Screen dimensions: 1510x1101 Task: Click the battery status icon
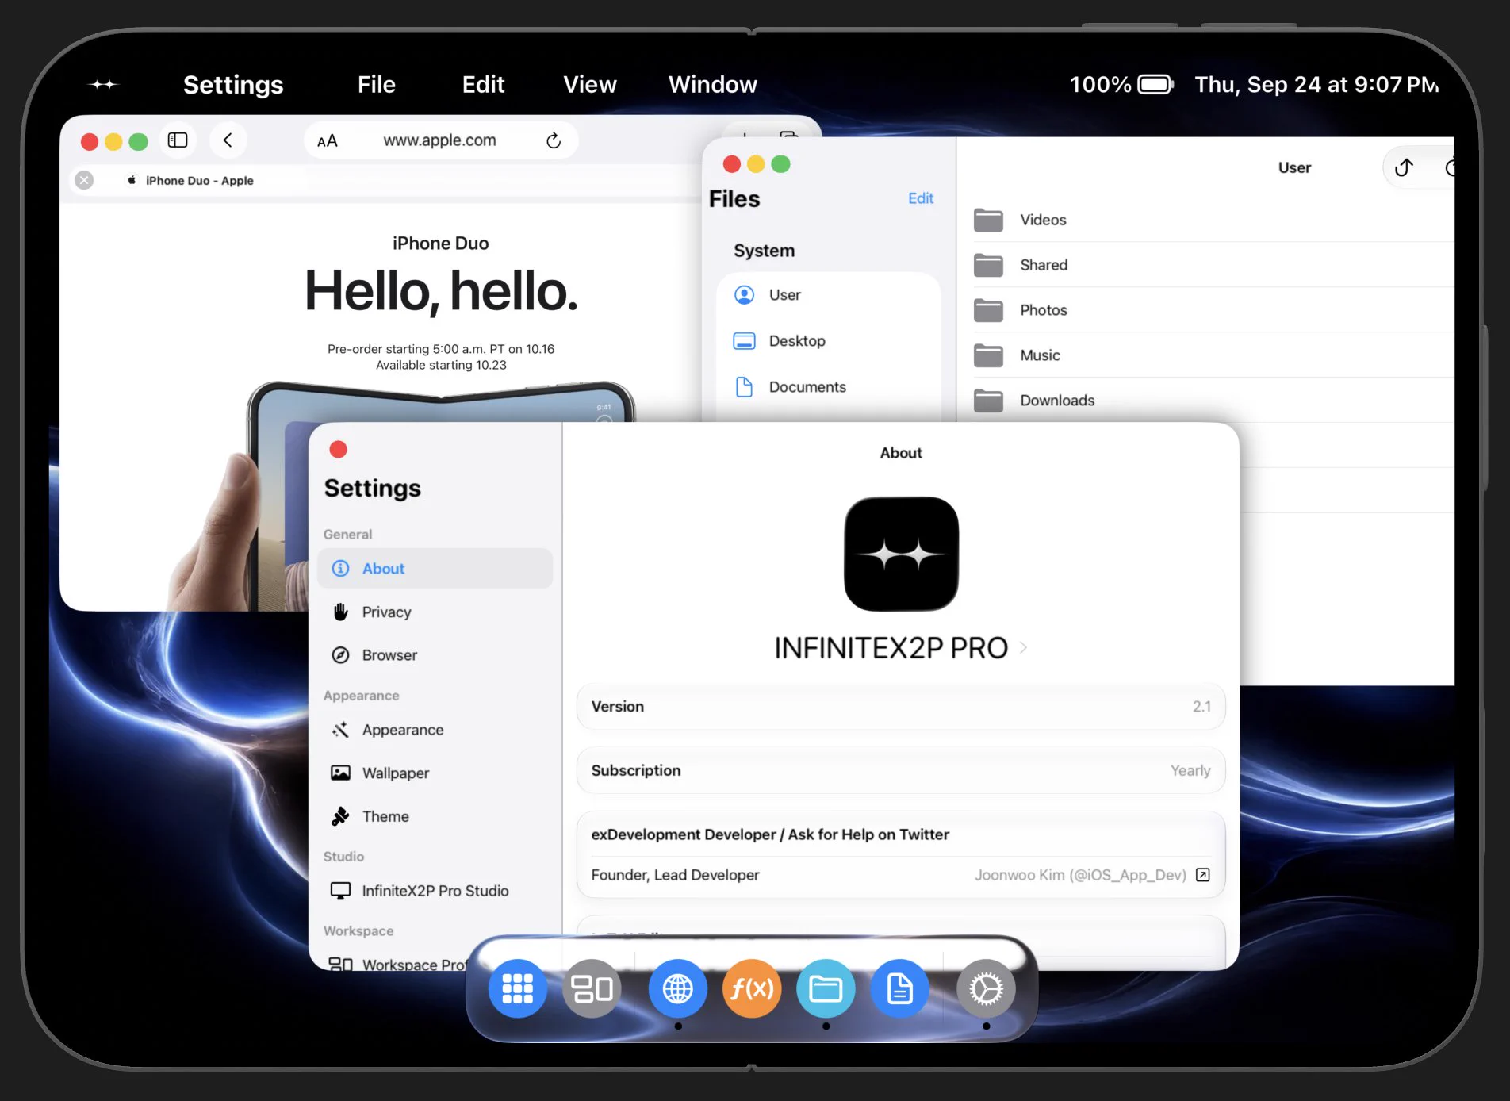point(1155,84)
